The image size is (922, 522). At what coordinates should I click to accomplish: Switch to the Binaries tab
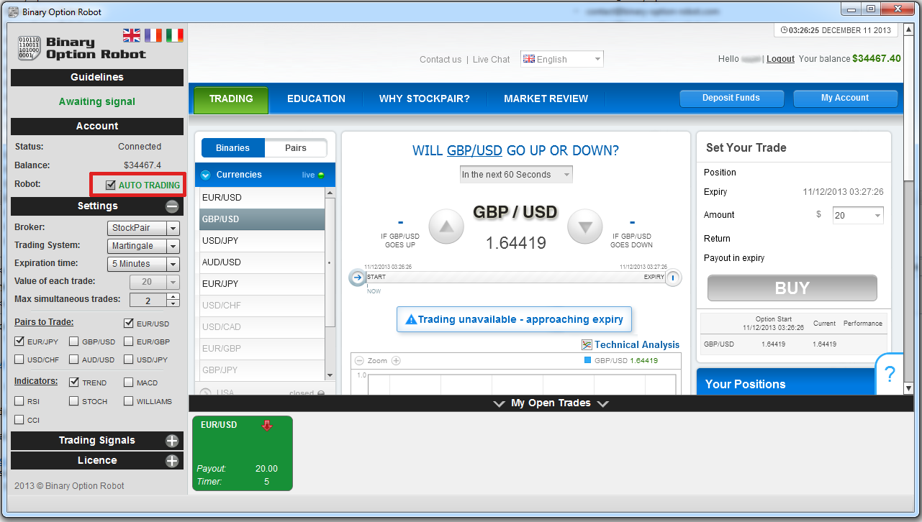point(233,148)
